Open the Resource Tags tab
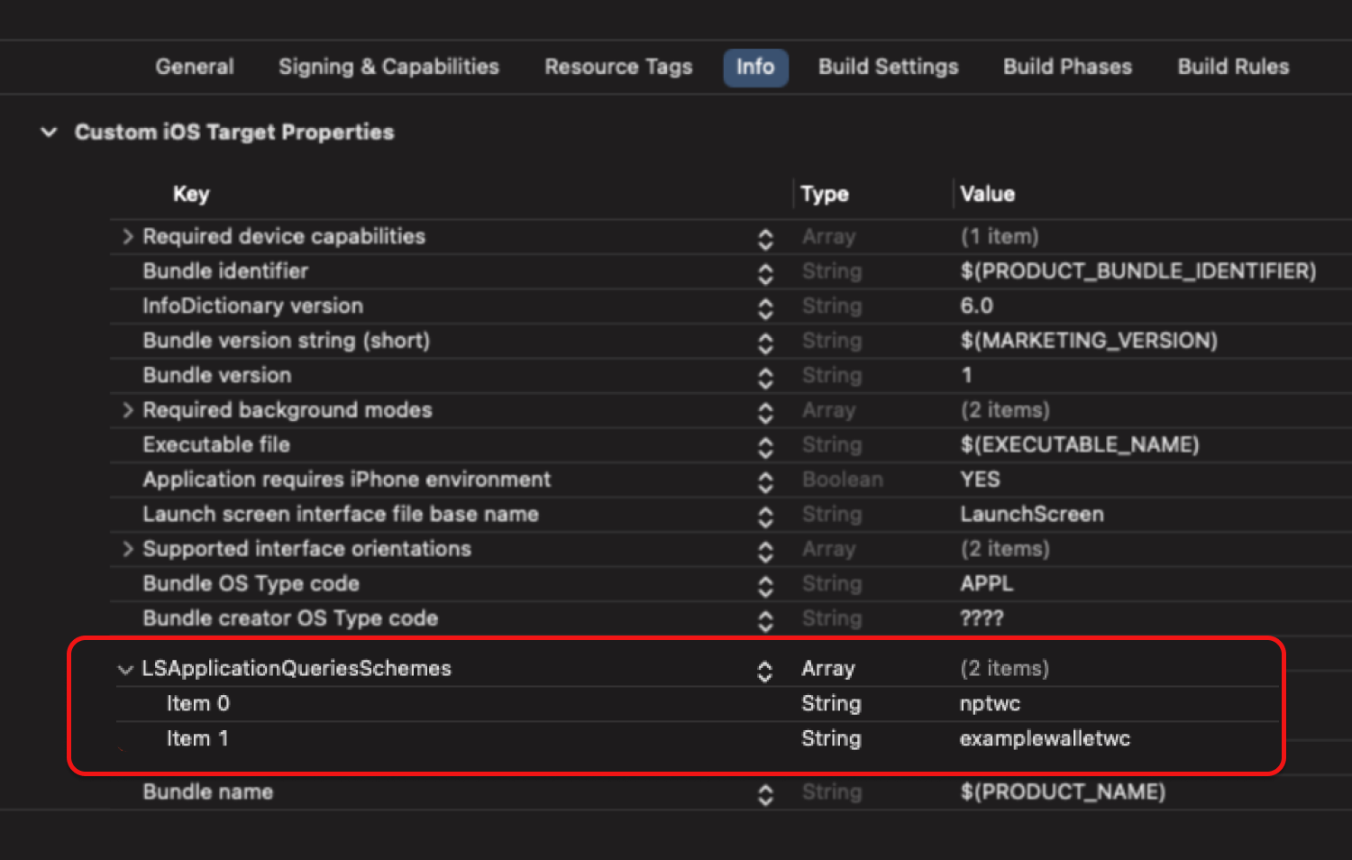1352x860 pixels. 618,67
